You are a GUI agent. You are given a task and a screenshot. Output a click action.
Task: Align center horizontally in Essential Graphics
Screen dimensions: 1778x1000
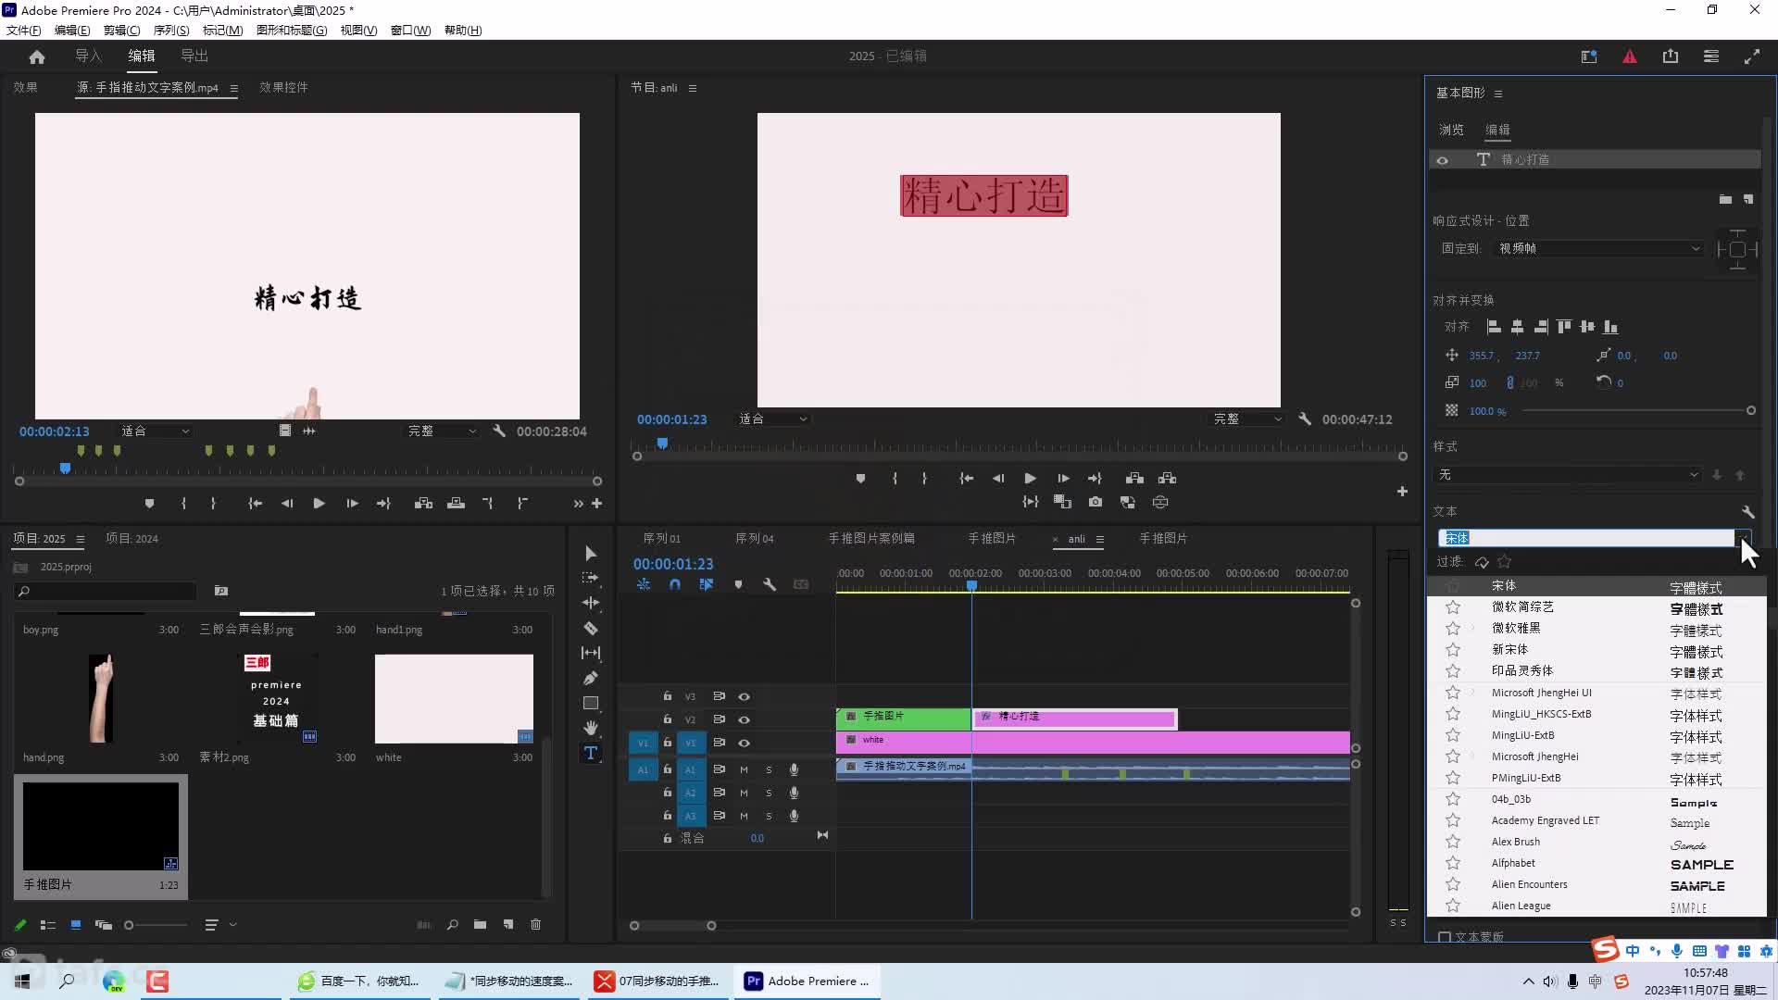tap(1517, 326)
